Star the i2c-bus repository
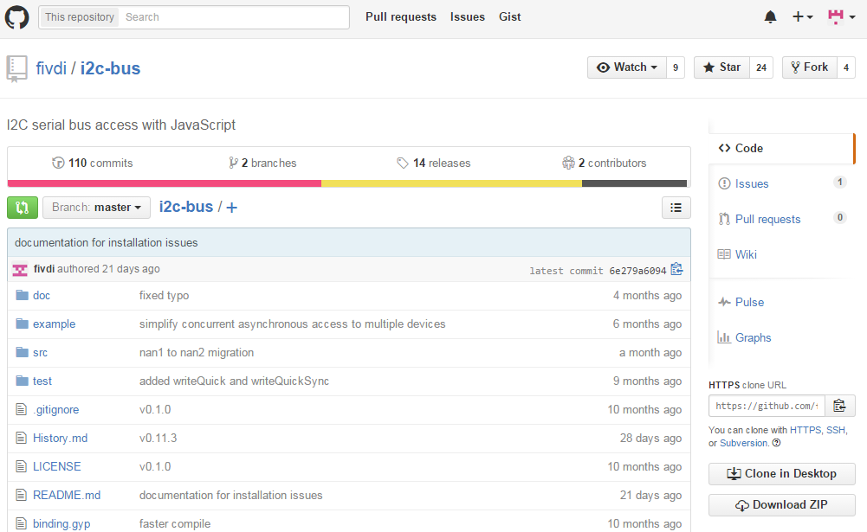The height and width of the screenshot is (532, 867). [721, 67]
